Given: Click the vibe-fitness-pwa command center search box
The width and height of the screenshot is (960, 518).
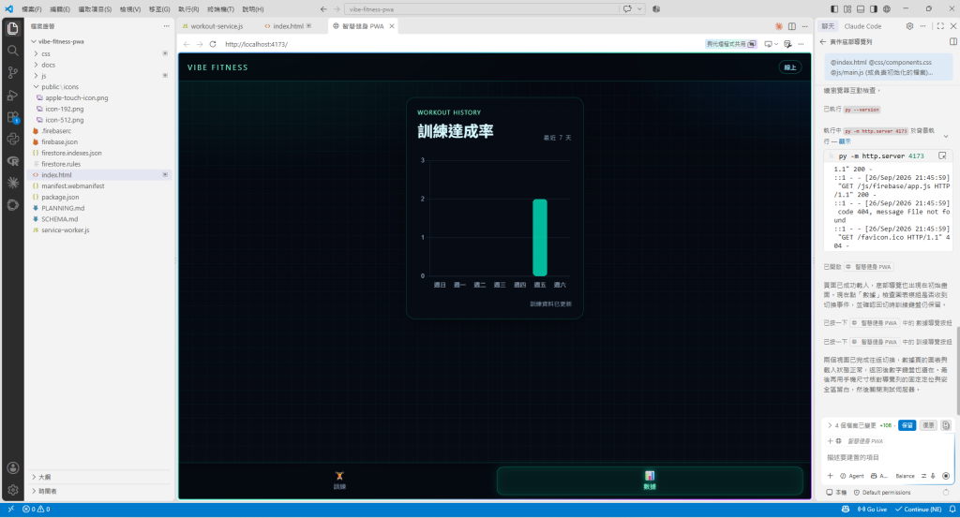Looking at the screenshot, I should [482, 9].
